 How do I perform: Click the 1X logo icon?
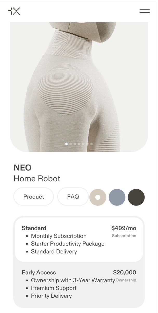click(14, 11)
